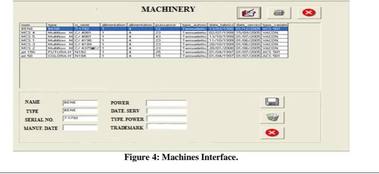Click date cell '11/10/1999'
The height and width of the screenshot is (174, 379).
click(221, 40)
